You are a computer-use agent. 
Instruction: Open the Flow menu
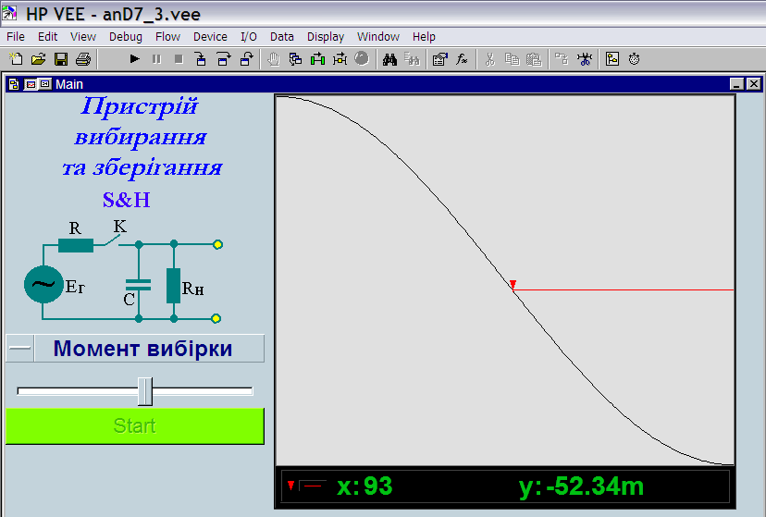167,37
